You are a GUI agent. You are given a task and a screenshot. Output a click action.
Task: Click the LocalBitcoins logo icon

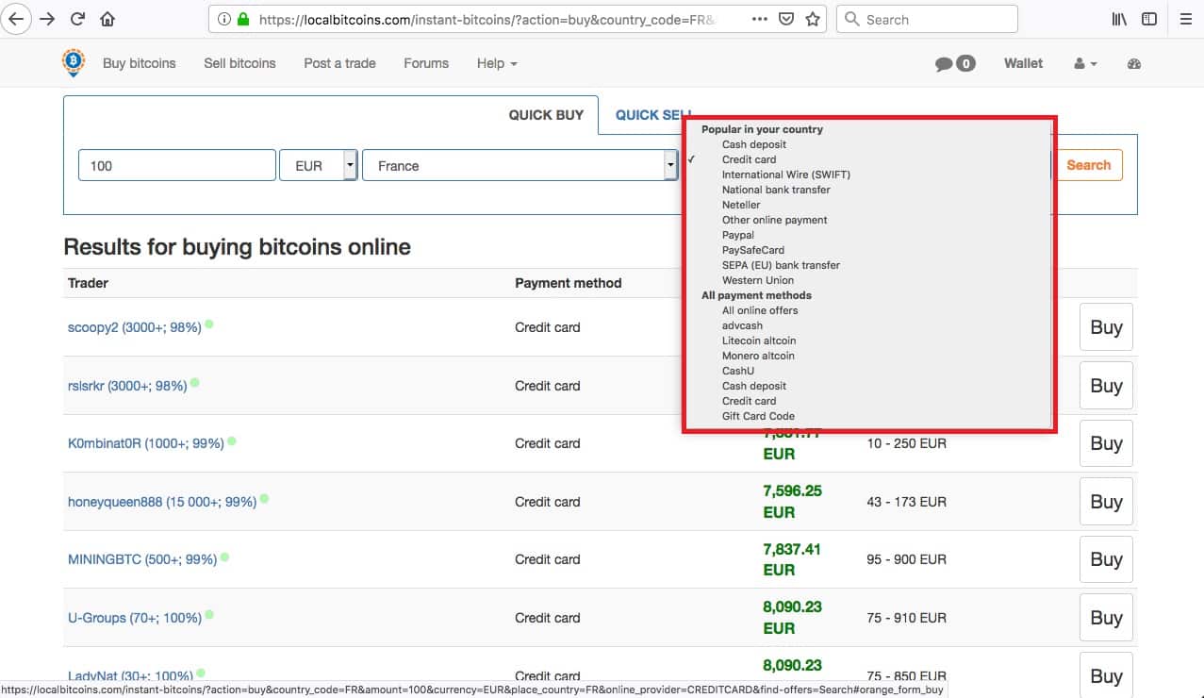click(x=74, y=62)
